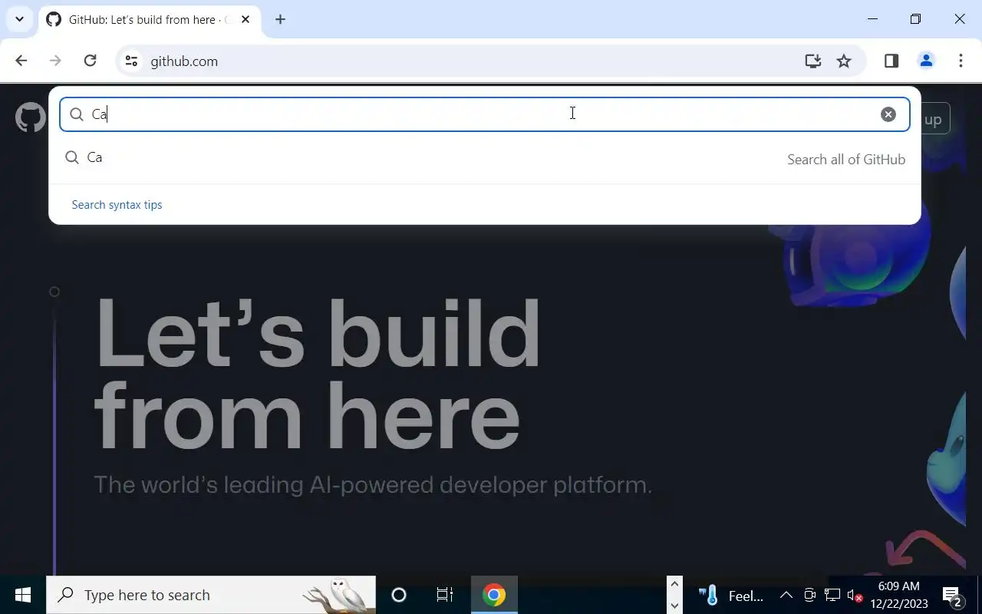Install GitHub app from address bar icon

[812, 61]
